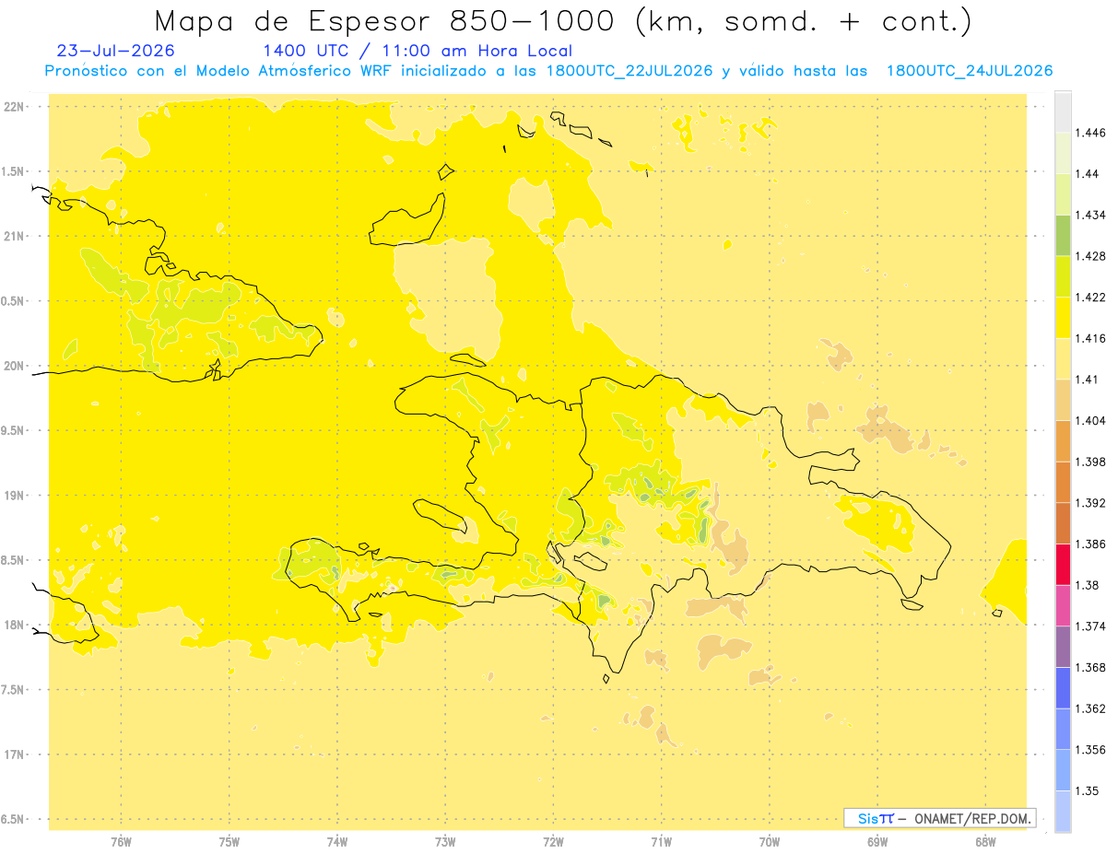The image size is (1106, 854).
Task: Select the '73W' longitude label
Action: click(445, 841)
